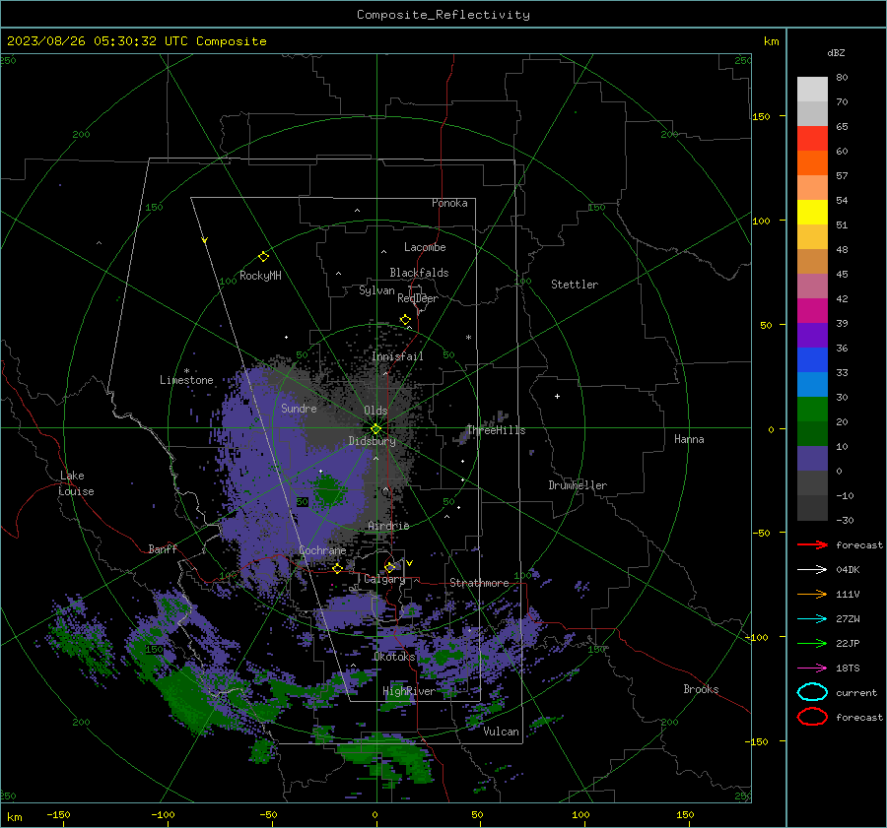
Task: Click the Okotoks city label
Action: [394, 657]
